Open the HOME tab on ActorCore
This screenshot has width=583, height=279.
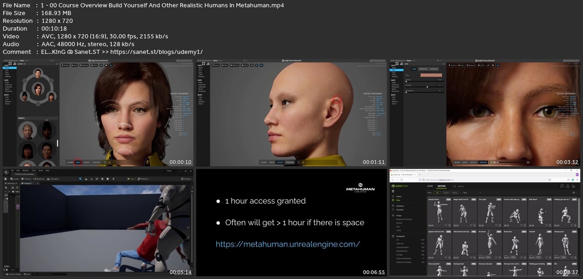[x=430, y=186]
